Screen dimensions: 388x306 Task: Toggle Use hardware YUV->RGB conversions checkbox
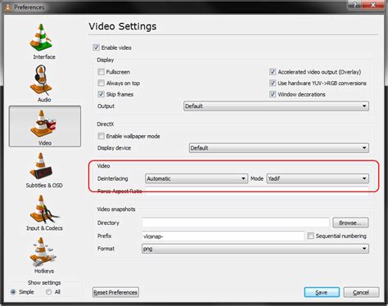pyautogui.click(x=273, y=83)
